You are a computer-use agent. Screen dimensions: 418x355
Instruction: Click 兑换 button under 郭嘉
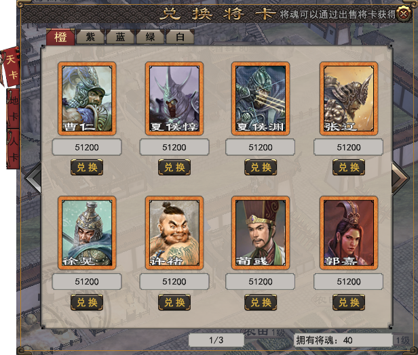pos(349,302)
